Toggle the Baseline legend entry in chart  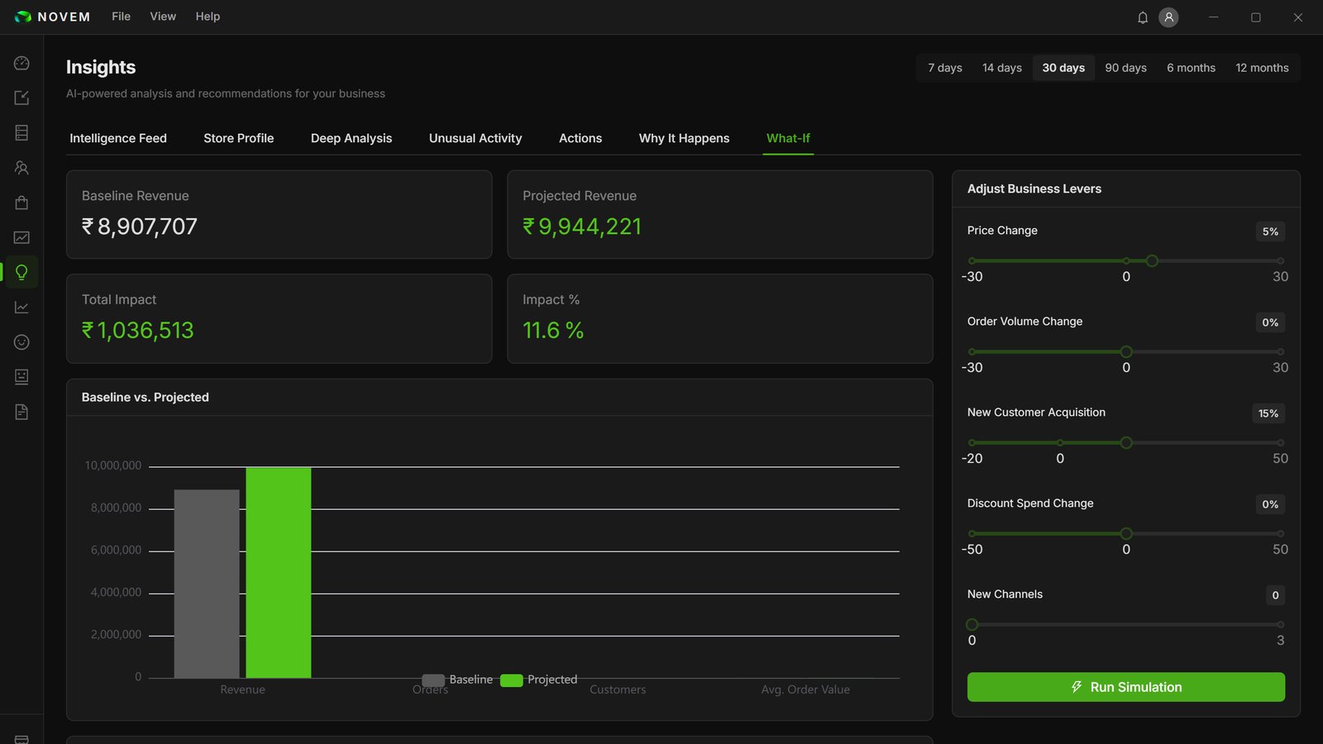click(x=457, y=680)
